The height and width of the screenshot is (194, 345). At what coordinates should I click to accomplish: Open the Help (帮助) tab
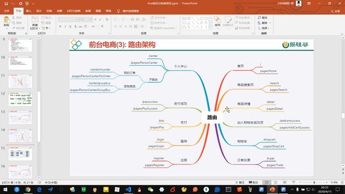click(x=108, y=11)
